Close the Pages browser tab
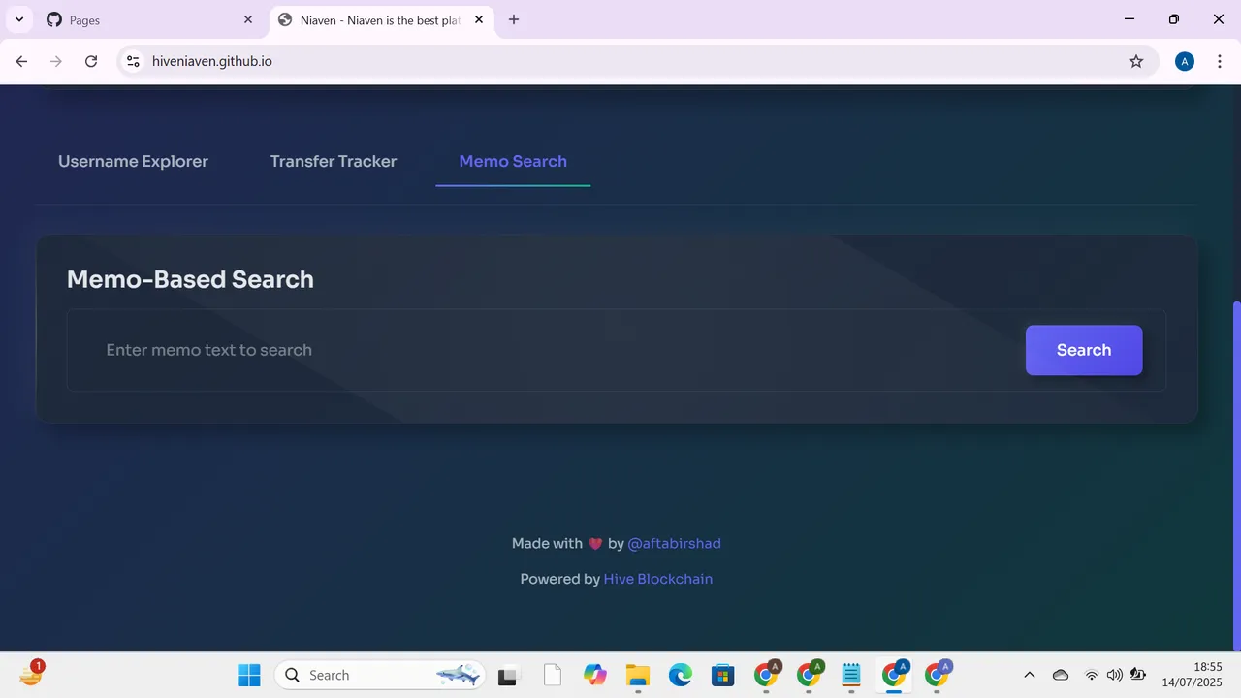The image size is (1241, 698). [x=248, y=19]
